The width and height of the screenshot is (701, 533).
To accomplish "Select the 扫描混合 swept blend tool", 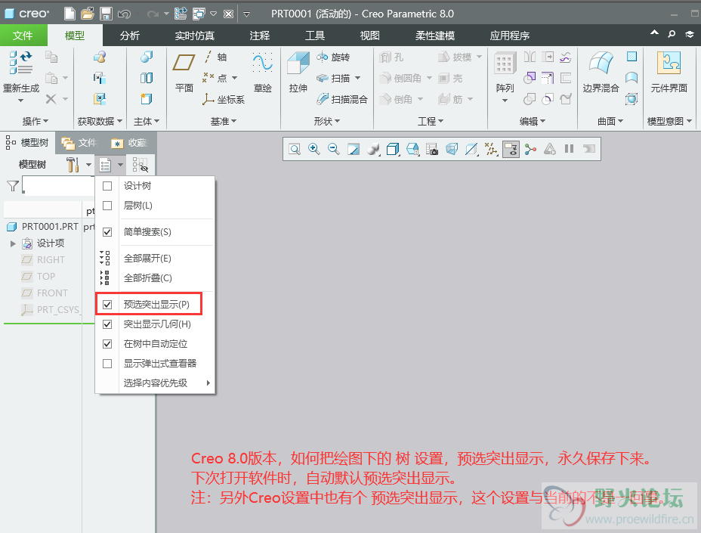I will click(342, 99).
